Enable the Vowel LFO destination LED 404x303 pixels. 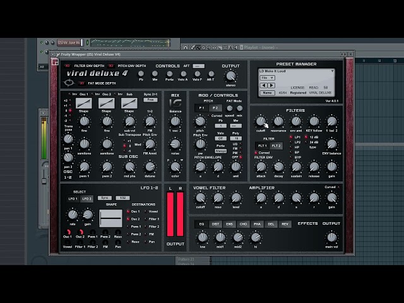click(146, 211)
